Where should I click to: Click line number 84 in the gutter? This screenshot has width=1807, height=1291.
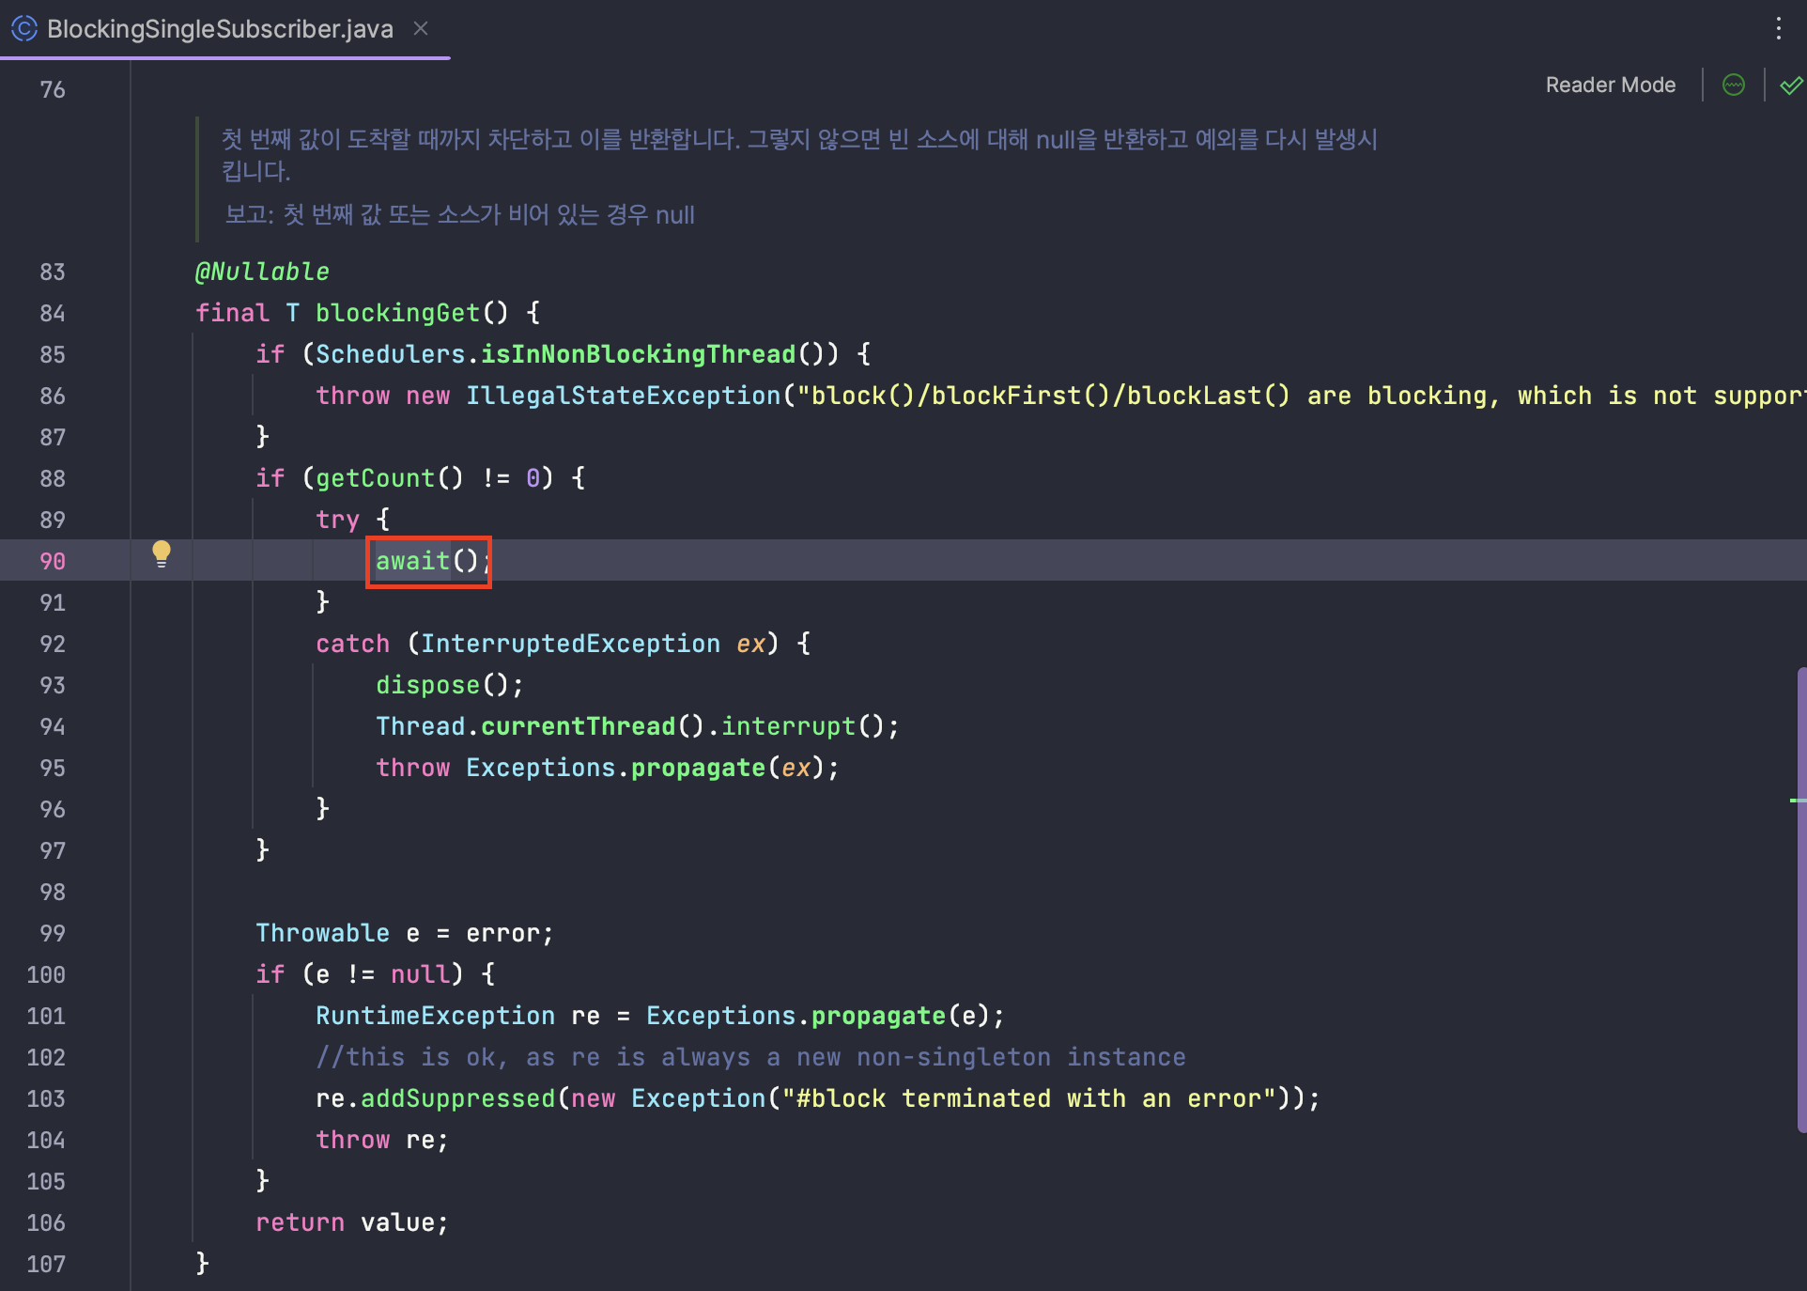coord(53,314)
